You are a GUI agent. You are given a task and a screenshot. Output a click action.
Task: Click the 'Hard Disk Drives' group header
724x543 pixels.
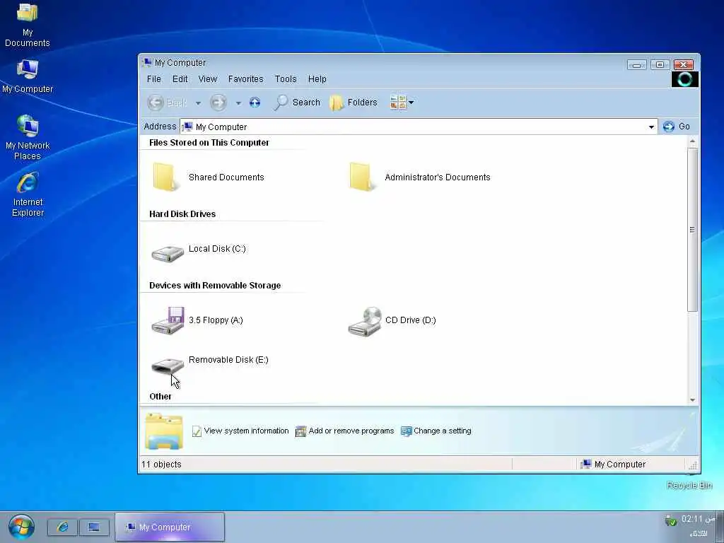[182, 214]
